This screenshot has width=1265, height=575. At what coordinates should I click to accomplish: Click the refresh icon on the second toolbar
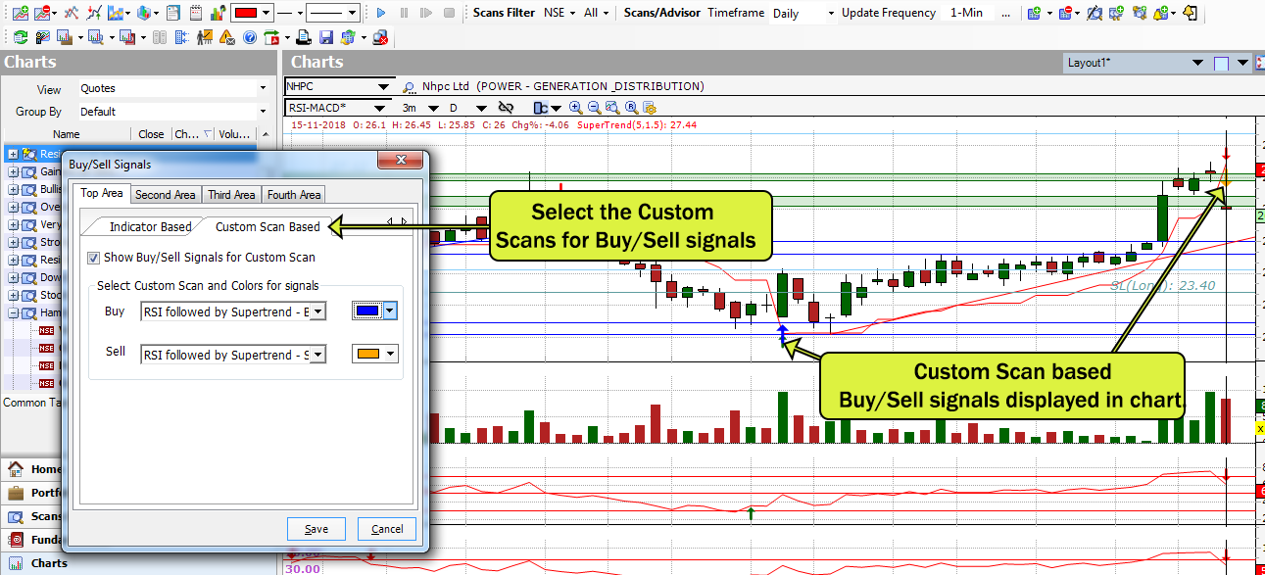click(21, 36)
